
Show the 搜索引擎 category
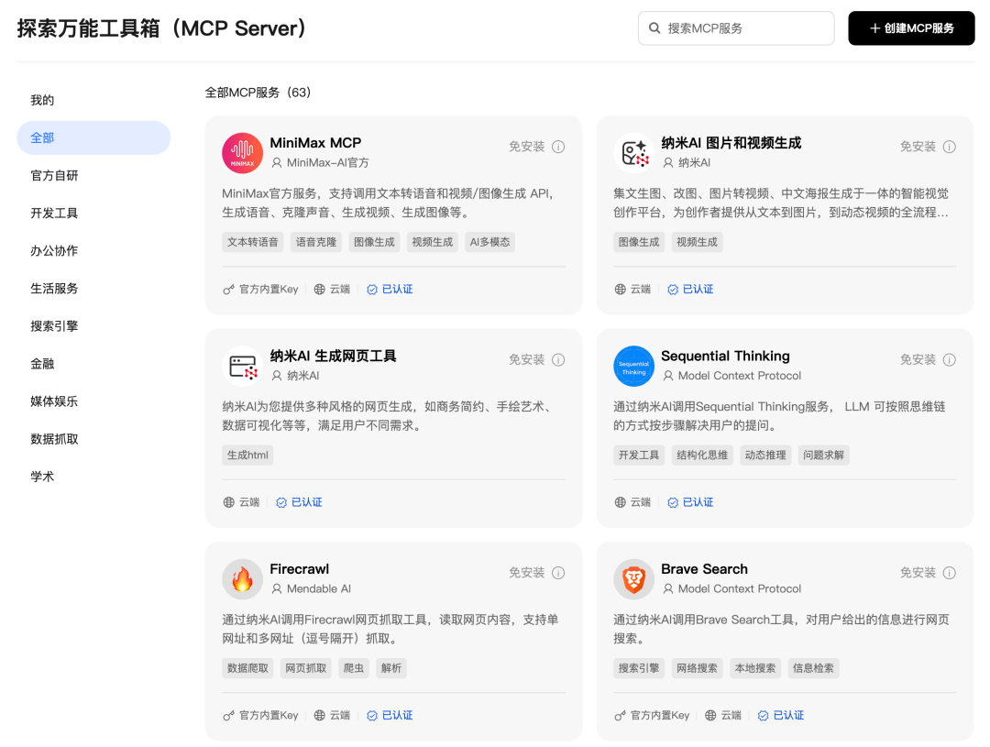tap(93, 325)
